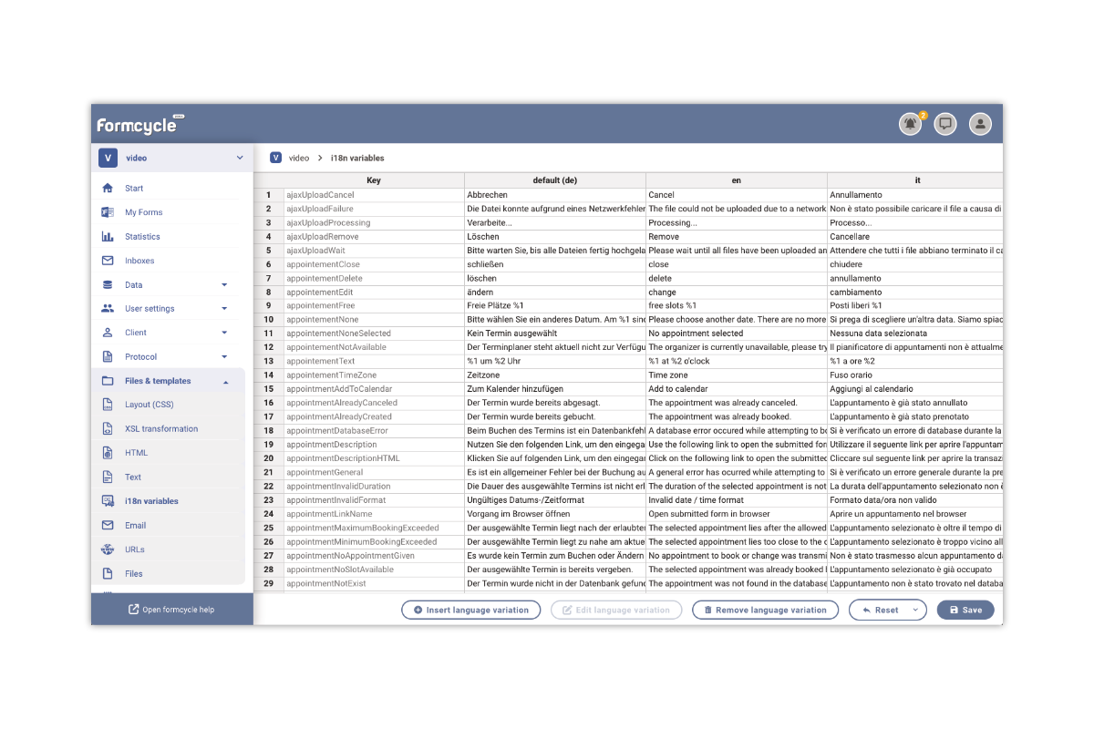Click the My Forms icon

pos(108,212)
